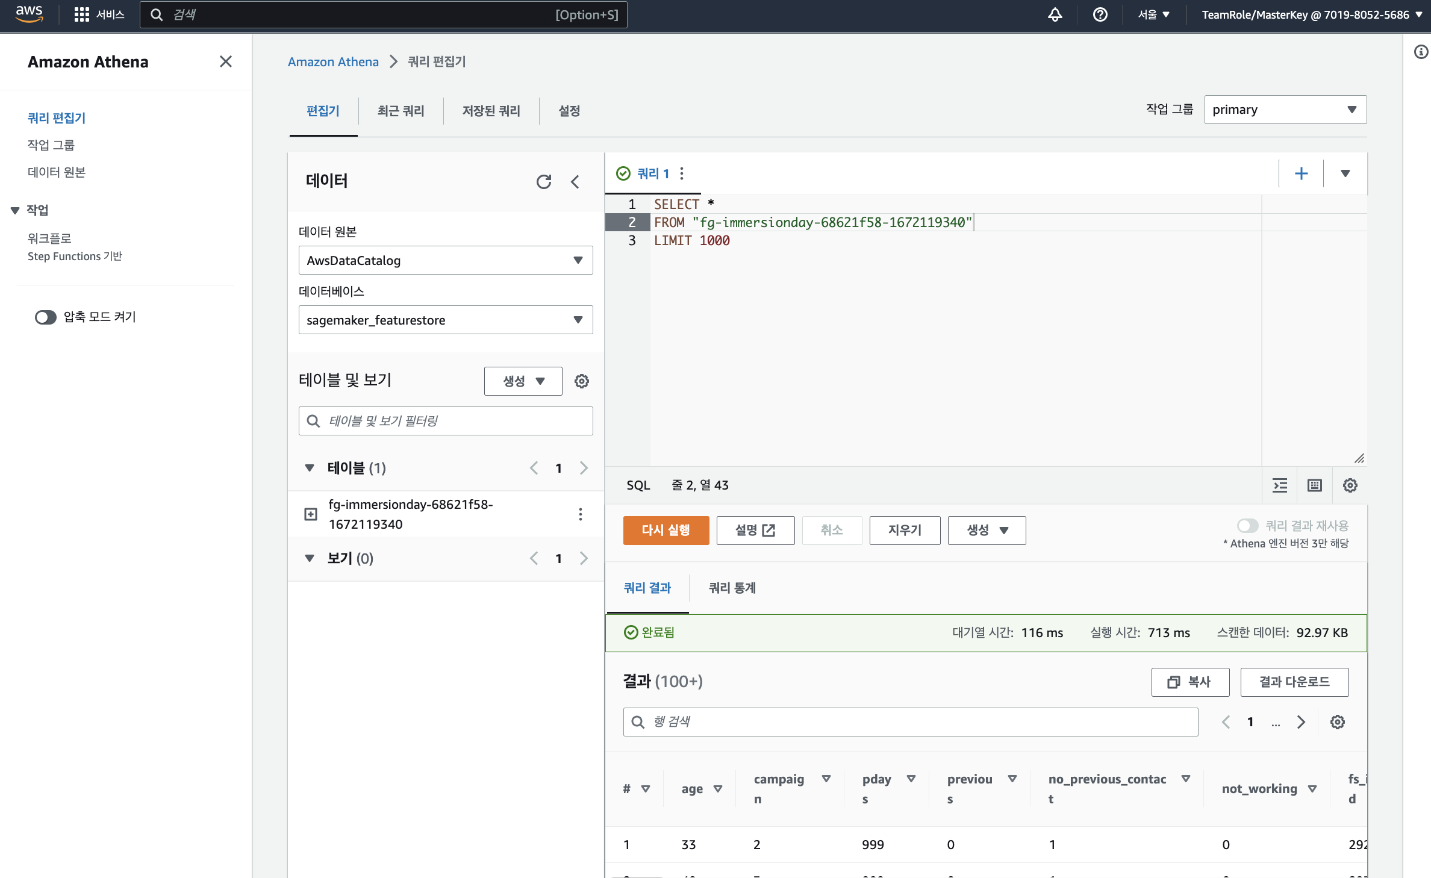Click the 다시 실행 button
Screen dimensions: 1431x878
pyautogui.click(x=666, y=530)
